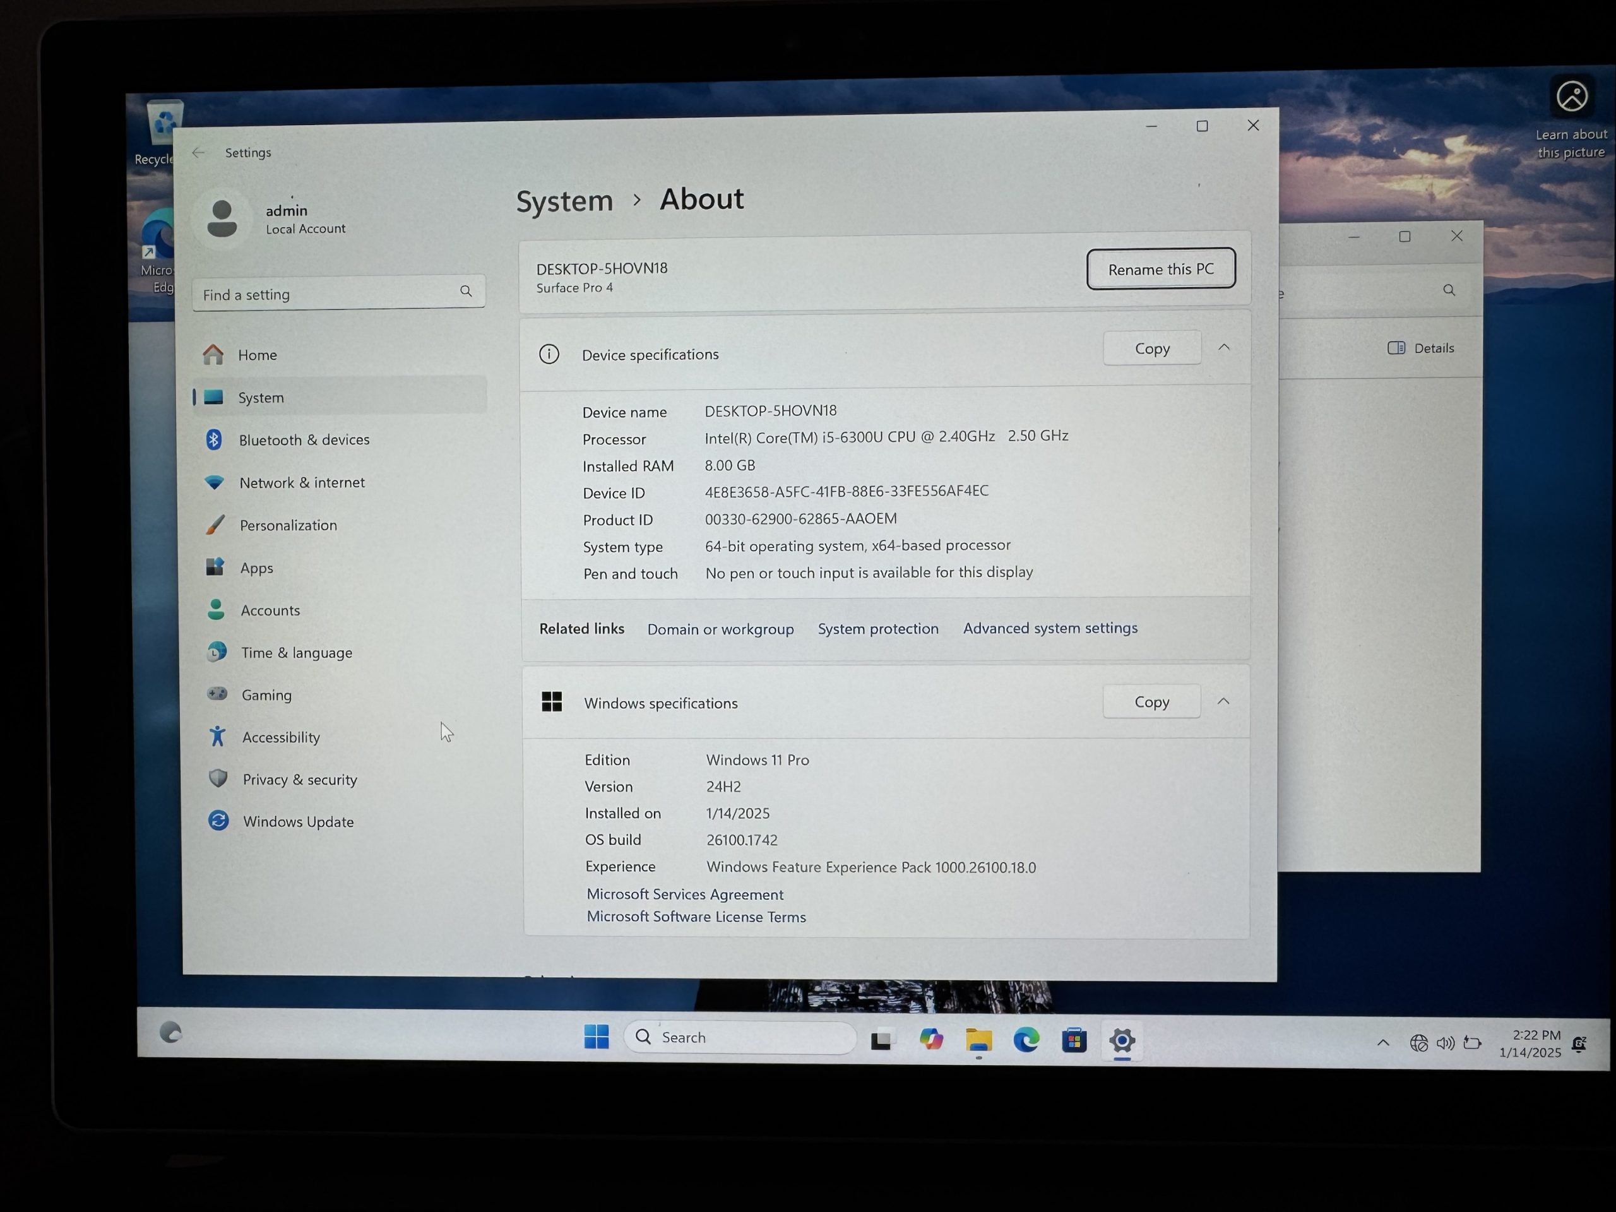Open Microsoft Services Agreement link
The height and width of the screenshot is (1212, 1616).
coord(684,894)
